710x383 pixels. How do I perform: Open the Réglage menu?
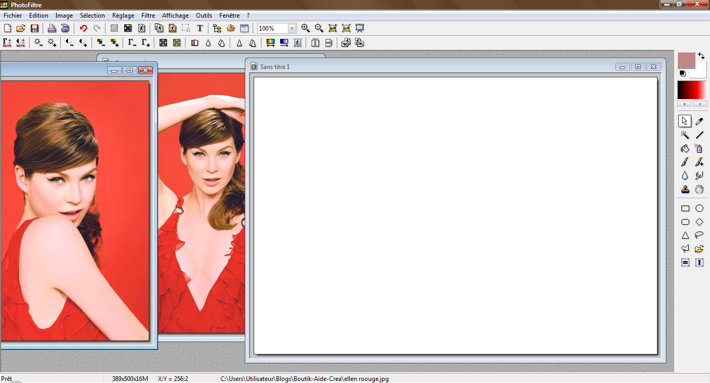123,16
